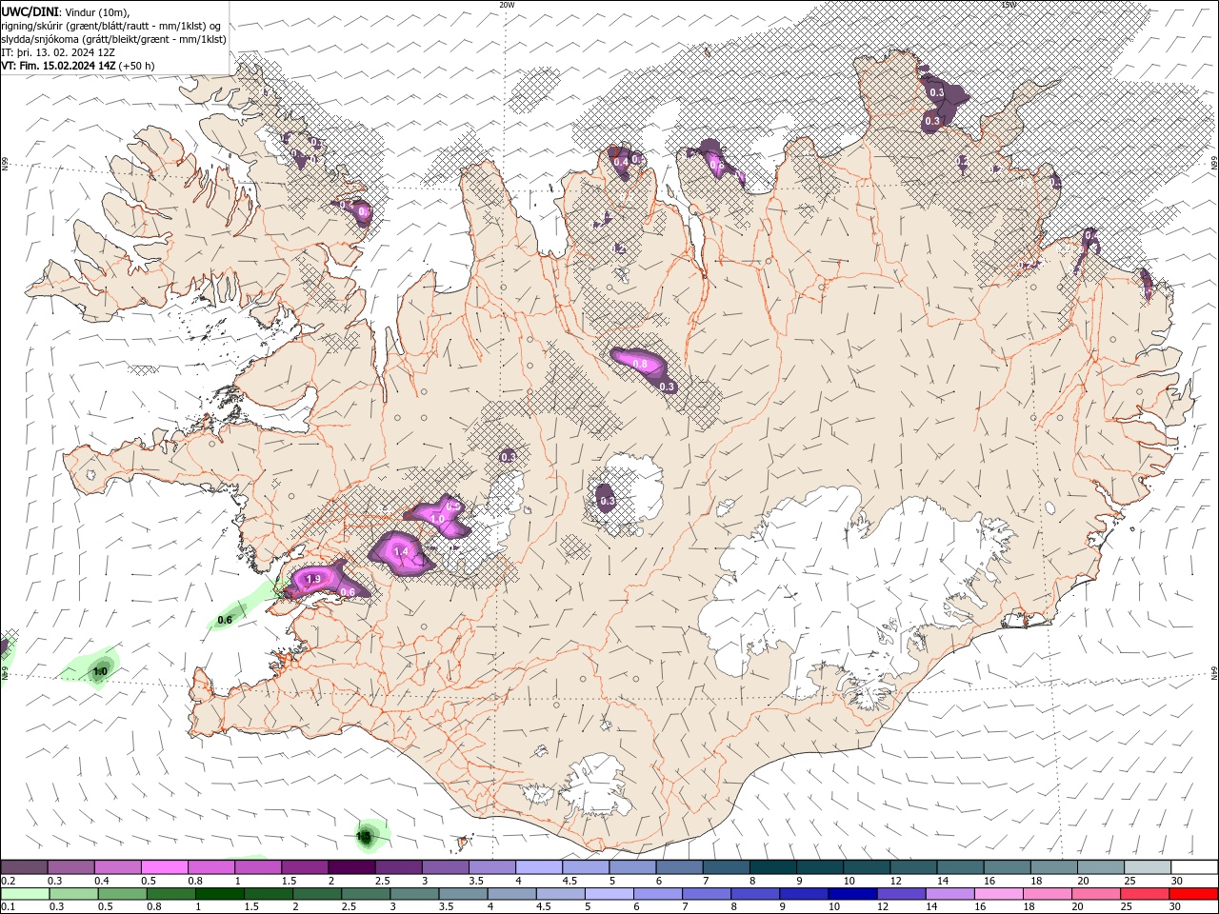Click the green 1.0 rain cell southwest offshore

[99, 672]
